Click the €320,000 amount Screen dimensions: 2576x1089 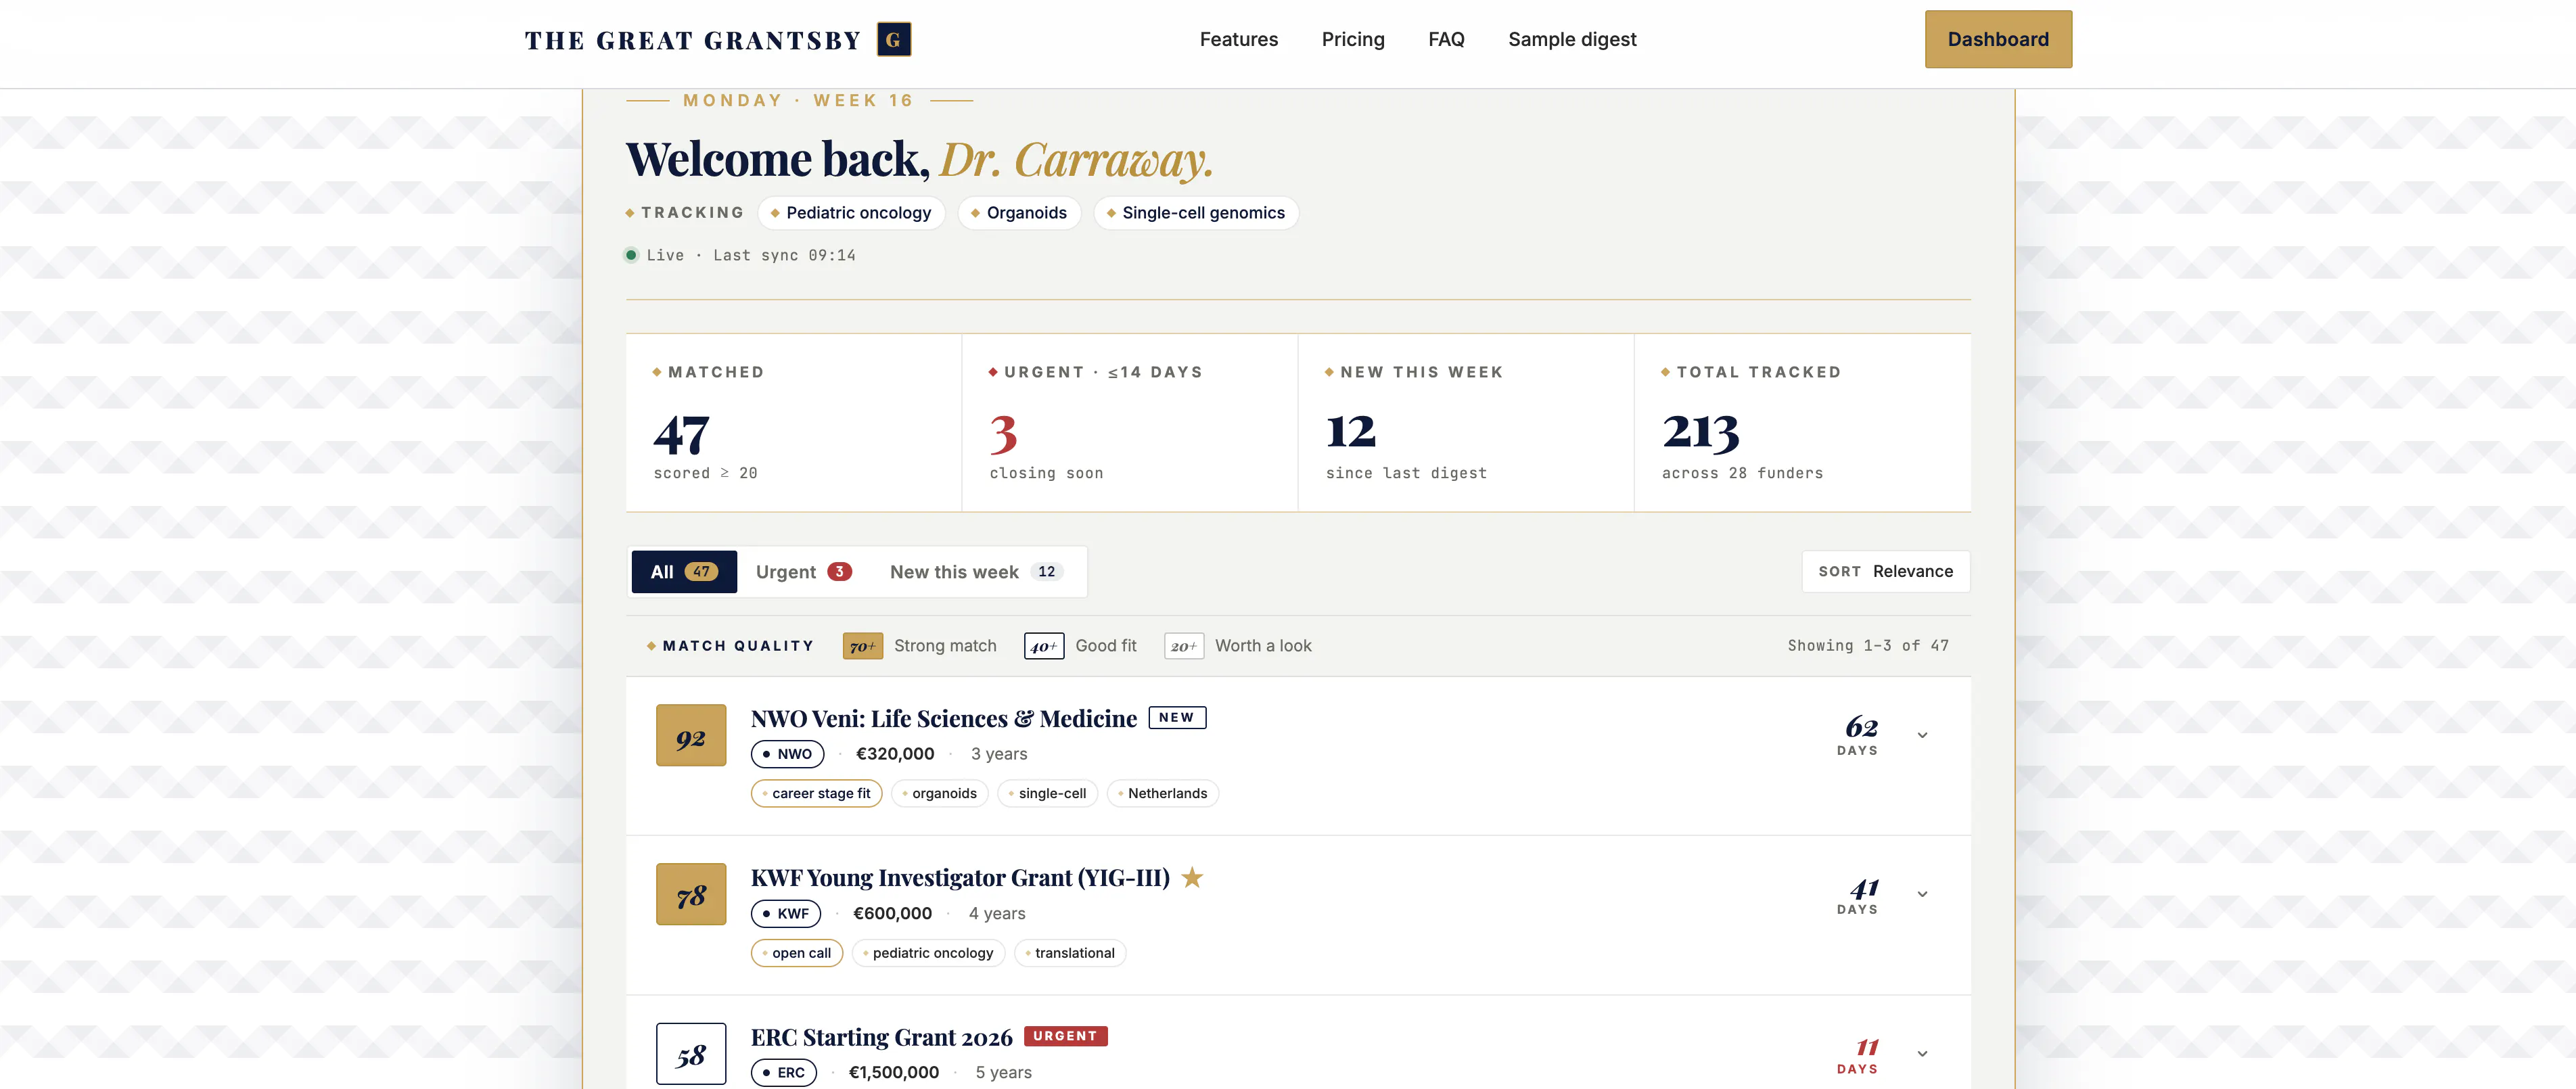point(895,754)
